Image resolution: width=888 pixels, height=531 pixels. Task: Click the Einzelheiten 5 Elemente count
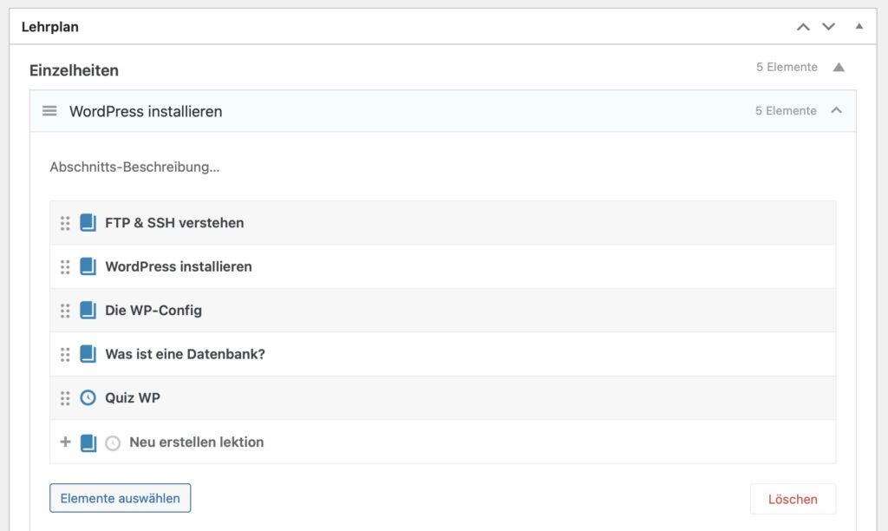[x=787, y=67]
